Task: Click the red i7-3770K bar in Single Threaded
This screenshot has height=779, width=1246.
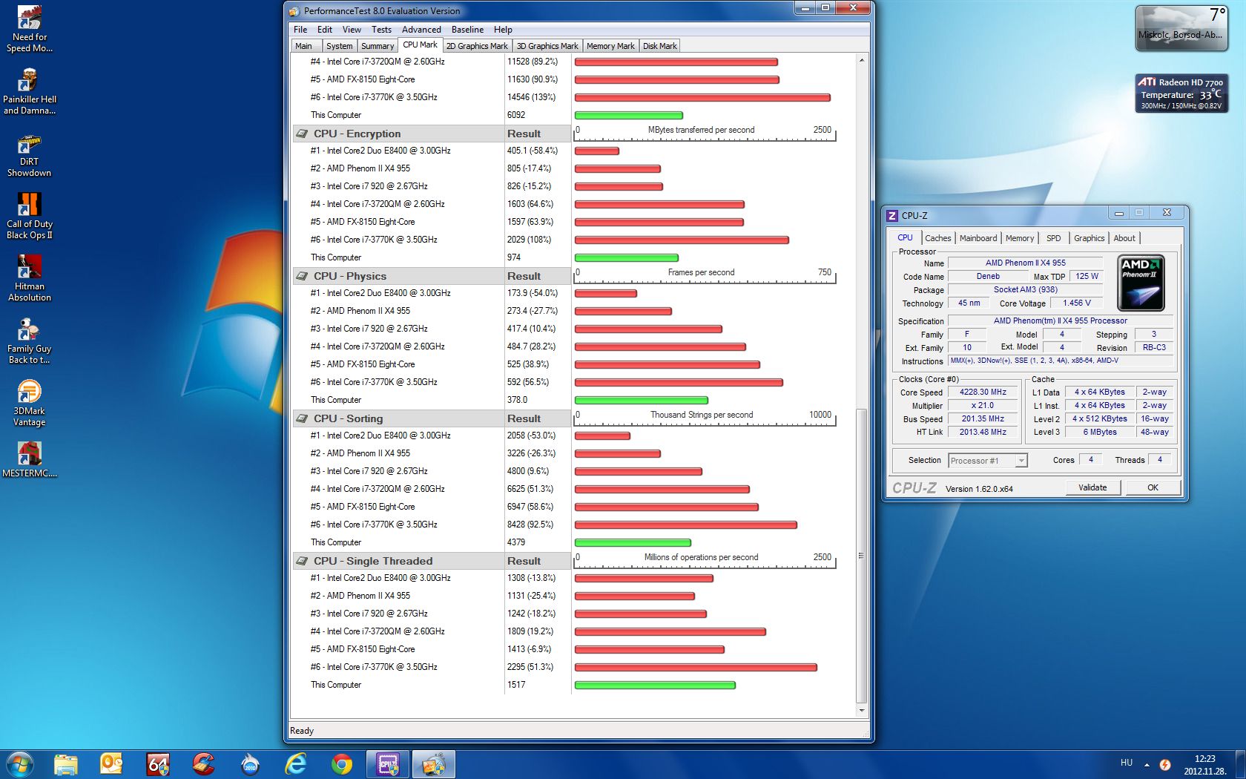Action: pos(696,668)
